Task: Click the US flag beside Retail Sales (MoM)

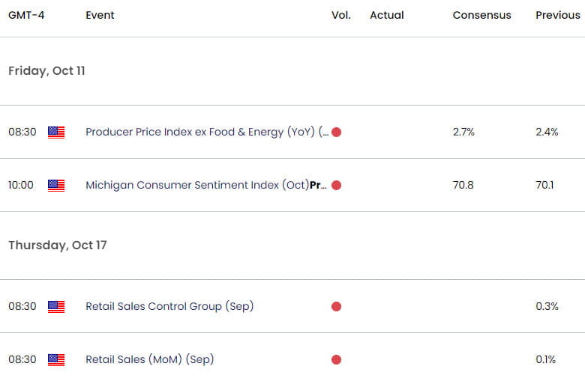Action: click(x=56, y=360)
